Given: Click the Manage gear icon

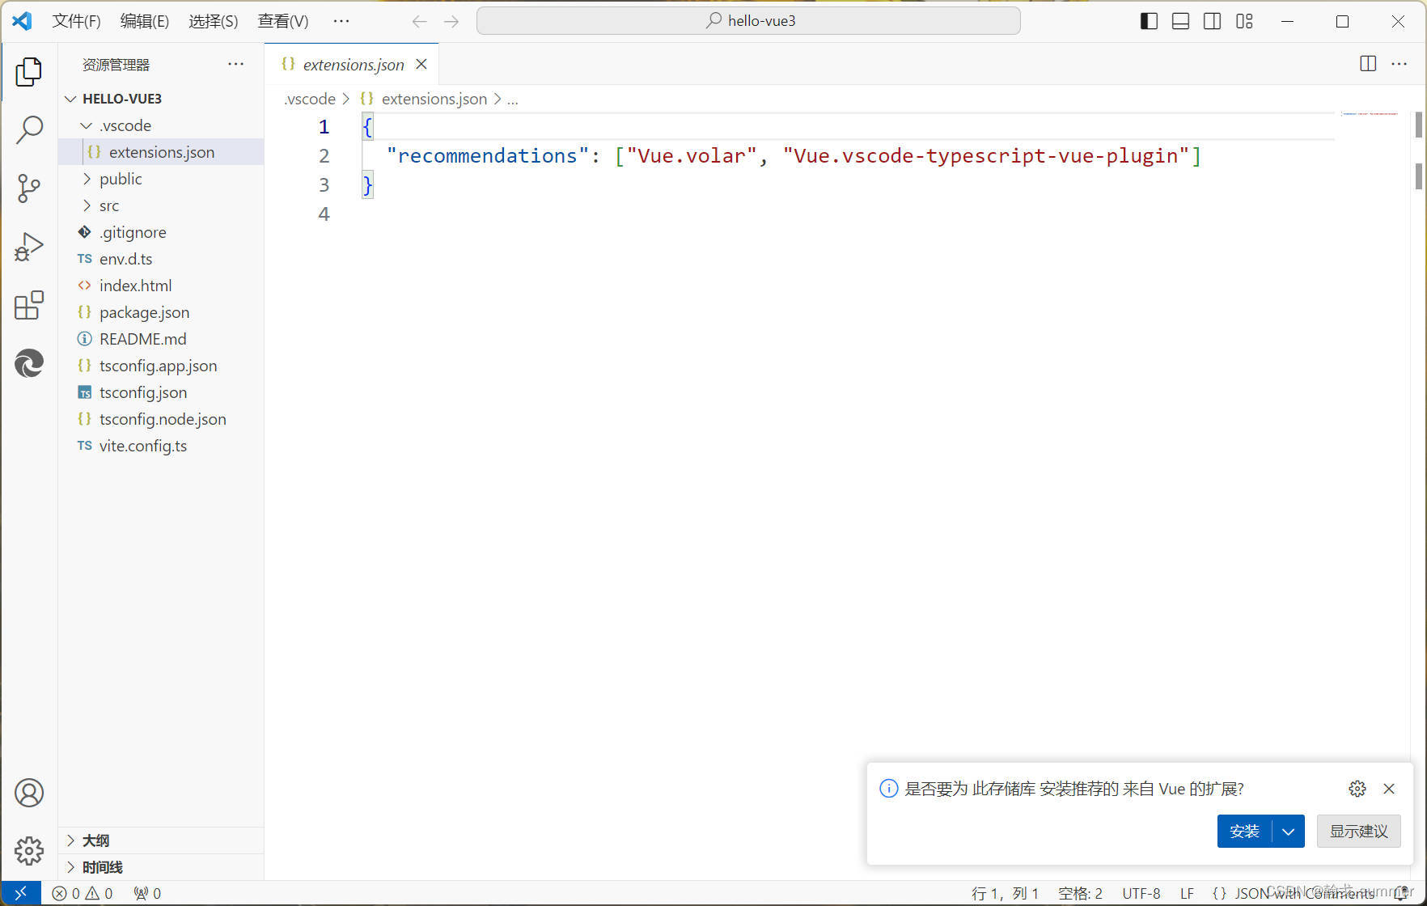Looking at the screenshot, I should [x=29, y=850].
